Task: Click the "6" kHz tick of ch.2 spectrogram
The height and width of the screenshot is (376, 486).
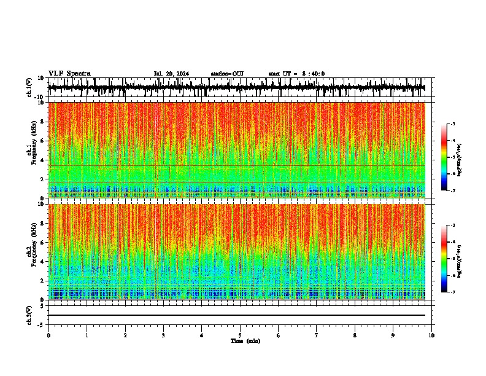Action: [43, 243]
